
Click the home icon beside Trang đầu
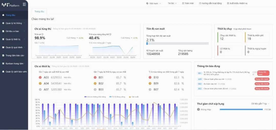coord(3,15)
